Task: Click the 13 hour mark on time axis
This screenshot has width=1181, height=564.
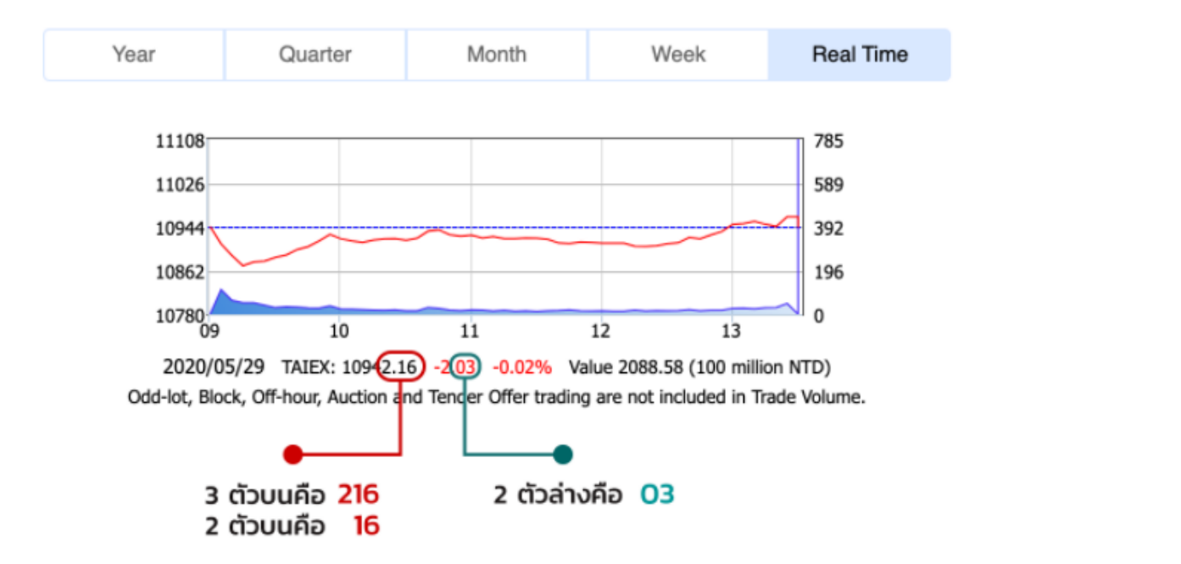Action: pyautogui.click(x=732, y=330)
